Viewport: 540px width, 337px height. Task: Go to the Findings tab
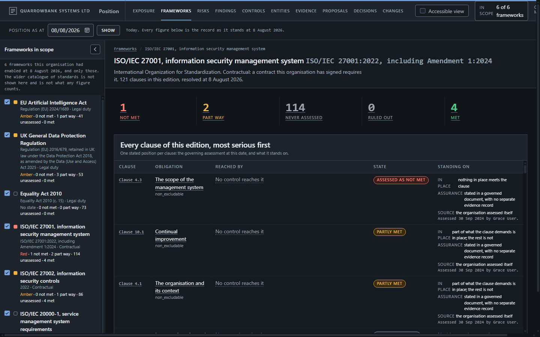click(225, 11)
